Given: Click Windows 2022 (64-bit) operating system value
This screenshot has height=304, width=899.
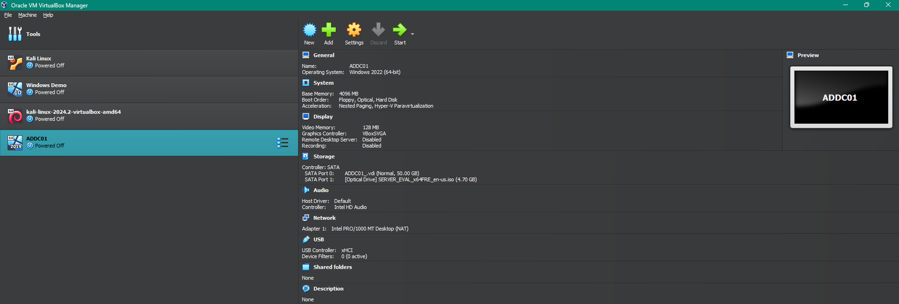Looking at the screenshot, I should [x=375, y=72].
